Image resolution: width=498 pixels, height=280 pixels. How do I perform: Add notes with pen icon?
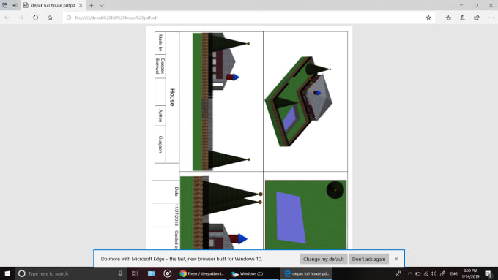462,18
